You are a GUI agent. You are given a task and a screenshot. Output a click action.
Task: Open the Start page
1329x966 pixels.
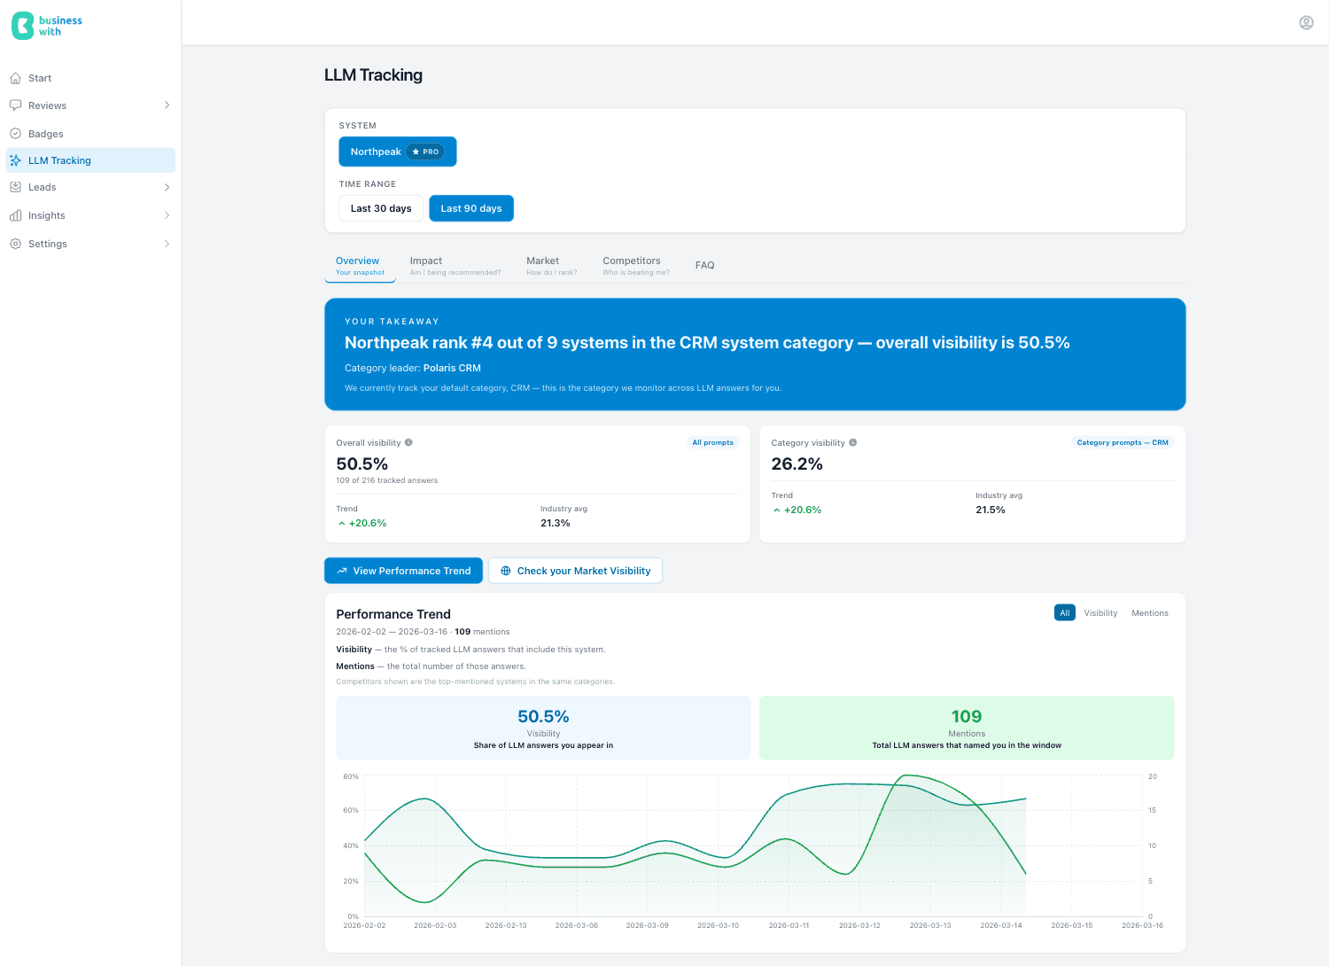[90, 78]
